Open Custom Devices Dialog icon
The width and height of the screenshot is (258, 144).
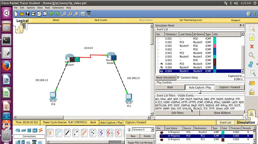[x=89, y=14]
